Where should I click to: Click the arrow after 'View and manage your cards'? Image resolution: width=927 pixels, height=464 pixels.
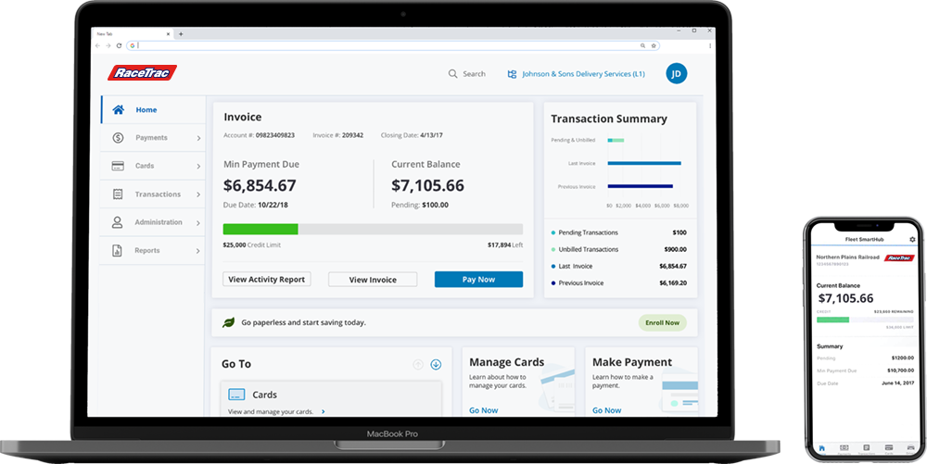(324, 412)
